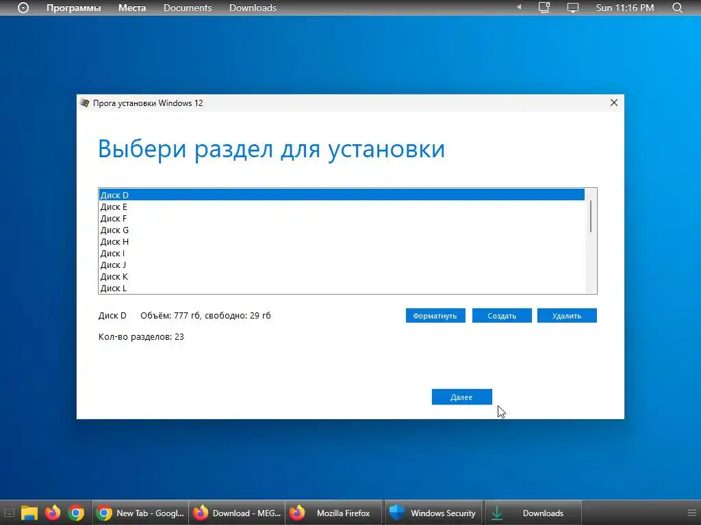The width and height of the screenshot is (701, 525).
Task: Open the file manager folder icon
Action: (29, 513)
